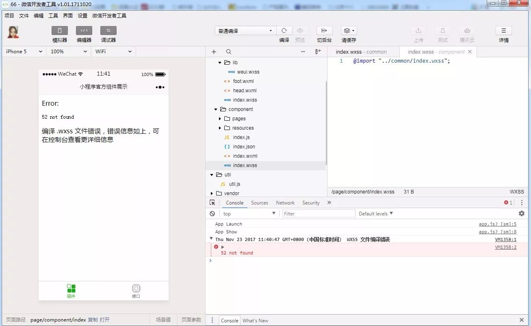The width and height of the screenshot is (531, 326).
Task: Open the 文件 menu
Action: point(24,15)
